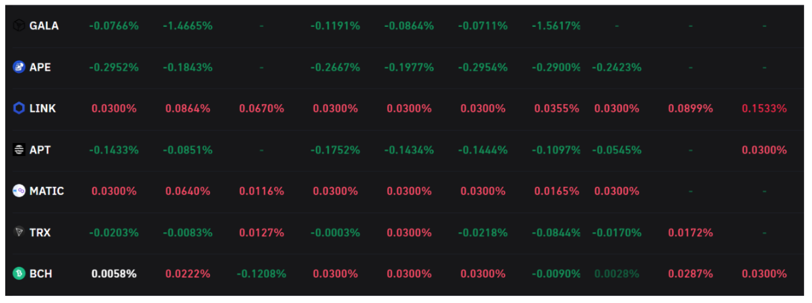
Task: Open the MATIC symbol label
Action: 47,191
